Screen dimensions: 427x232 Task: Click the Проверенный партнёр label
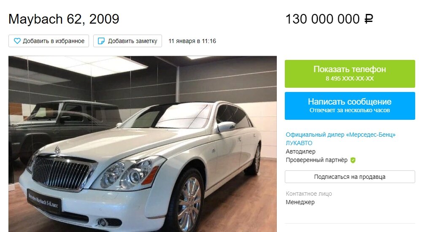316,160
